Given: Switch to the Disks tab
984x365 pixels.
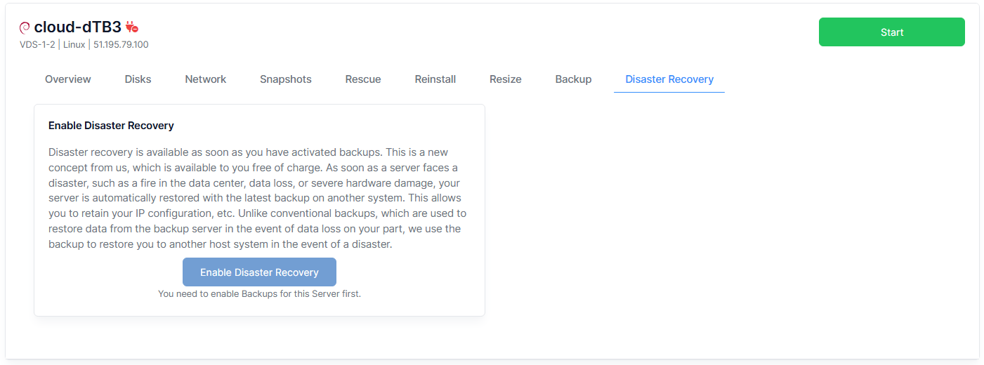Looking at the screenshot, I should (x=138, y=79).
